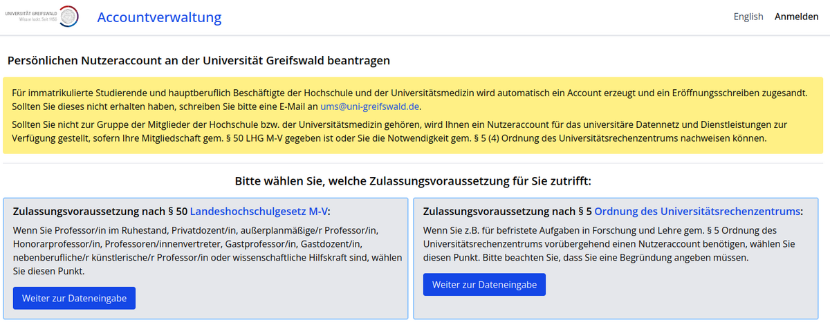Click the description listing Professor/in im Ruhestand
Image resolution: width=830 pixels, height=327 pixels.
click(205, 250)
